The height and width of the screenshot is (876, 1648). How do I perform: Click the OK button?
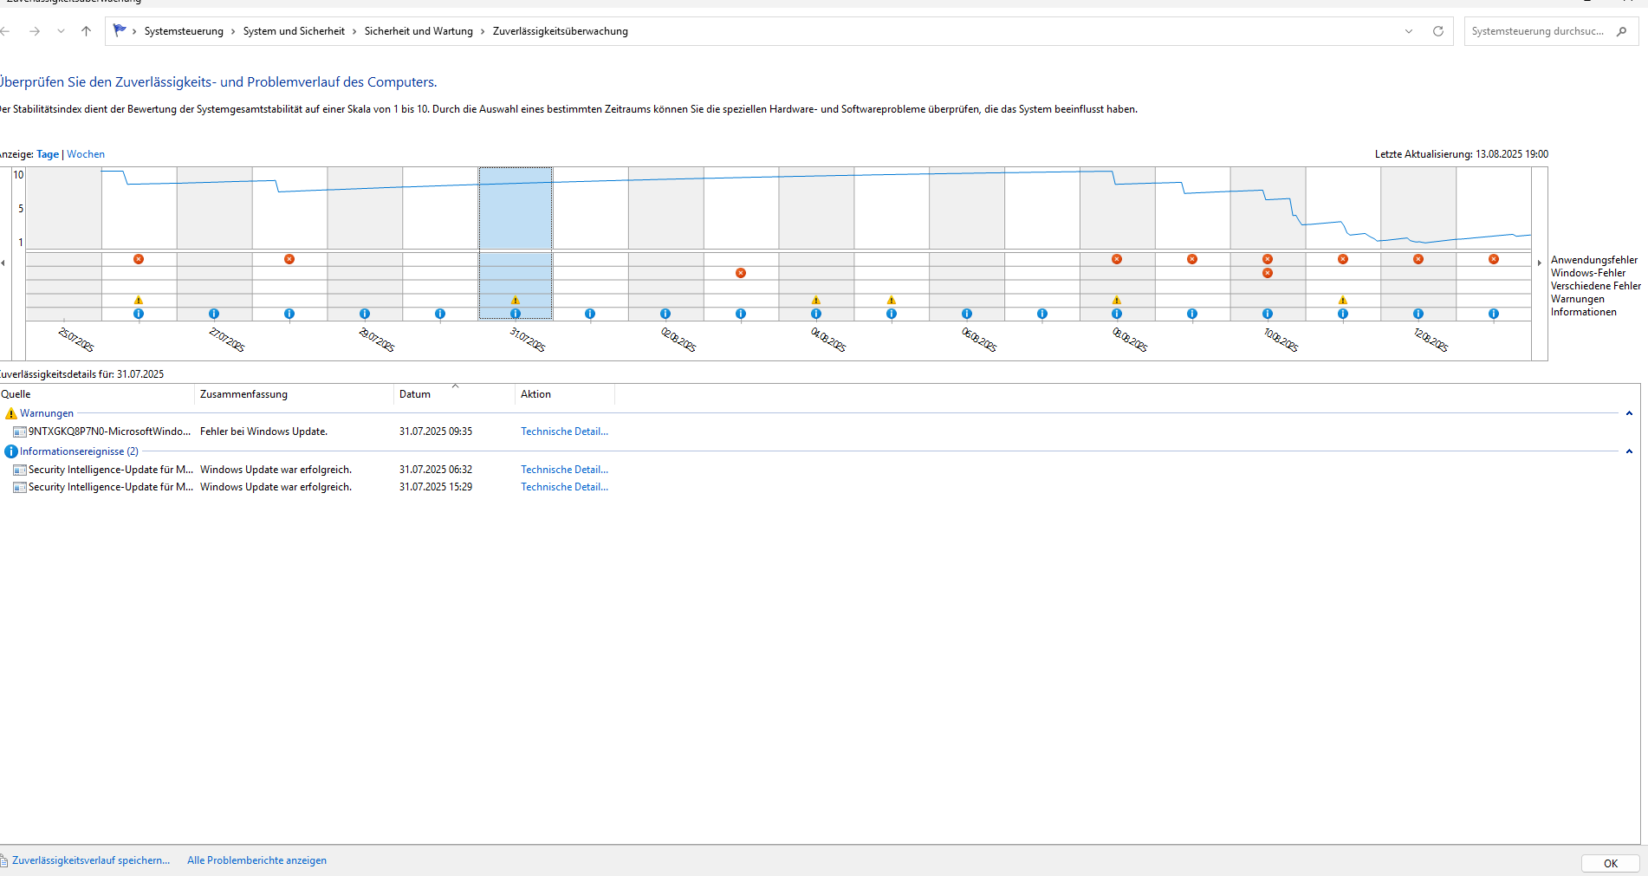pos(1611,863)
